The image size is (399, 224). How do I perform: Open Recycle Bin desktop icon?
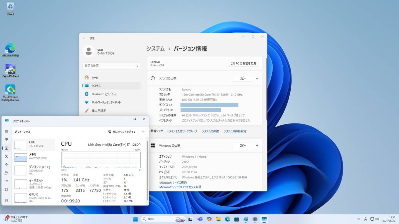point(10,9)
